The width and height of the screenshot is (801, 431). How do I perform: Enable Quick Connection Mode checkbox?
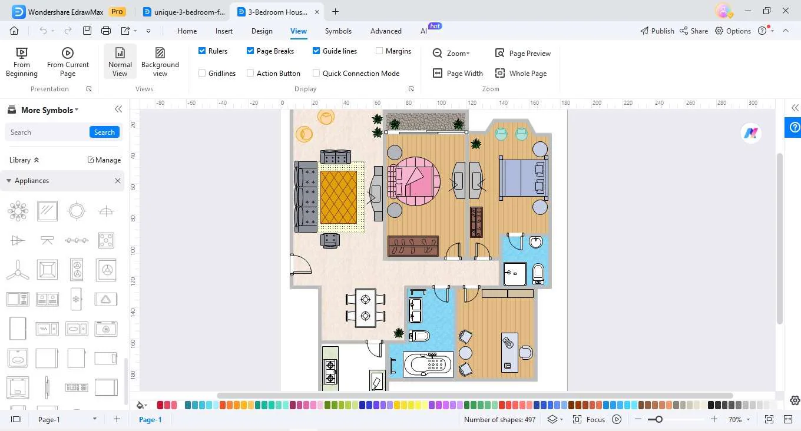pyautogui.click(x=316, y=74)
